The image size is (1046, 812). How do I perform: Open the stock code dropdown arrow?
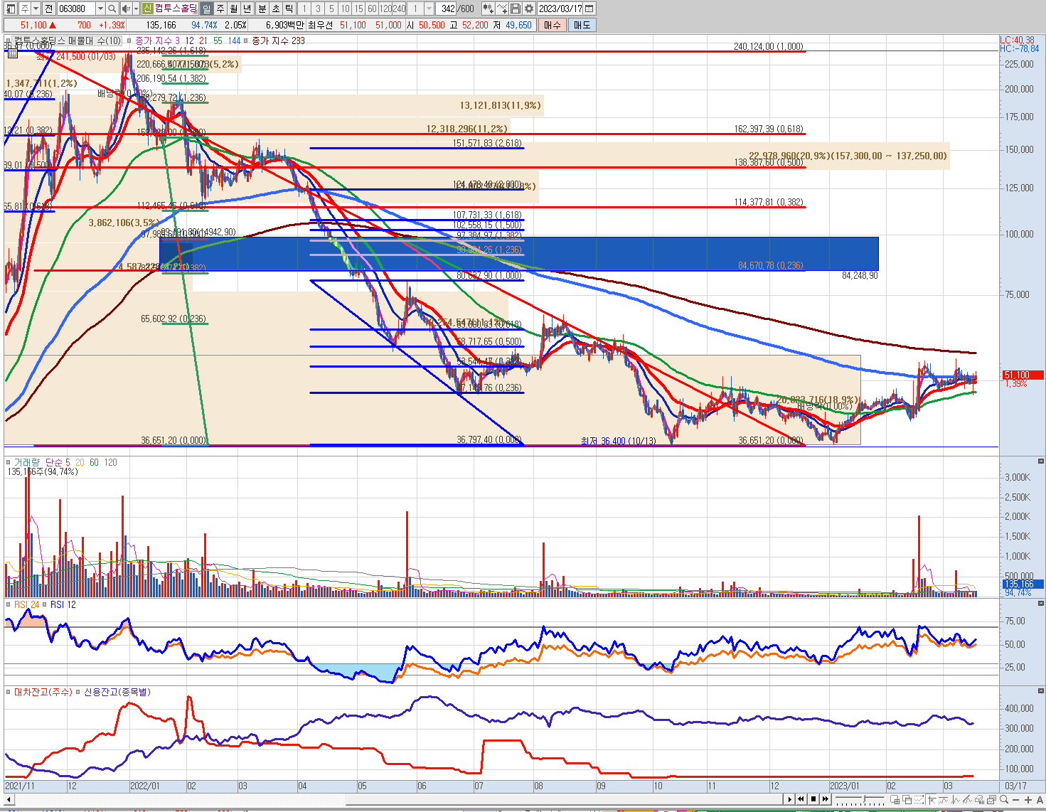(100, 9)
